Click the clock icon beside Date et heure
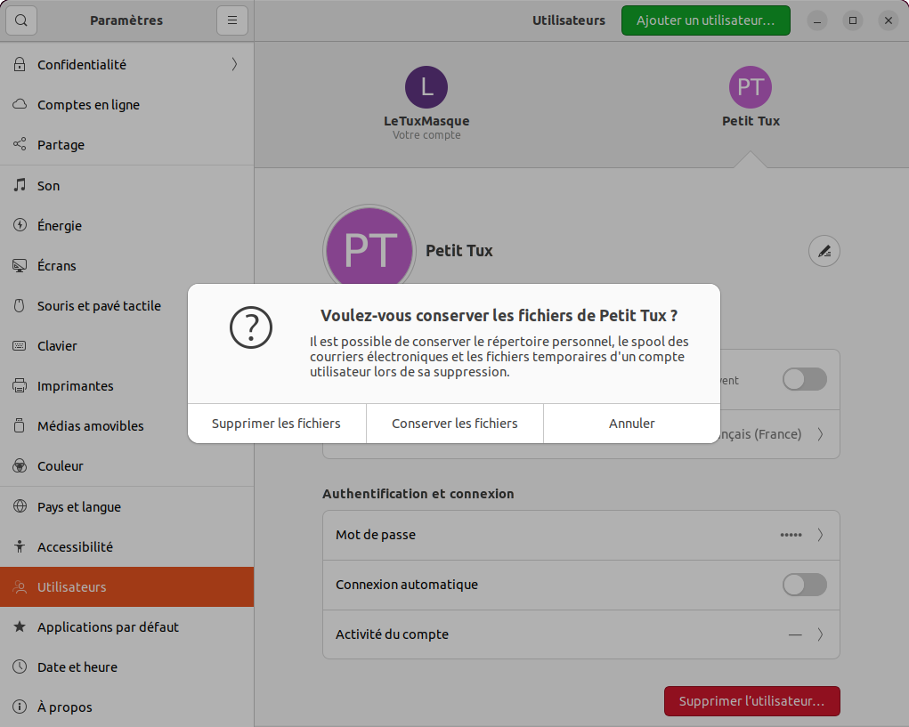The height and width of the screenshot is (727, 909). coord(20,666)
